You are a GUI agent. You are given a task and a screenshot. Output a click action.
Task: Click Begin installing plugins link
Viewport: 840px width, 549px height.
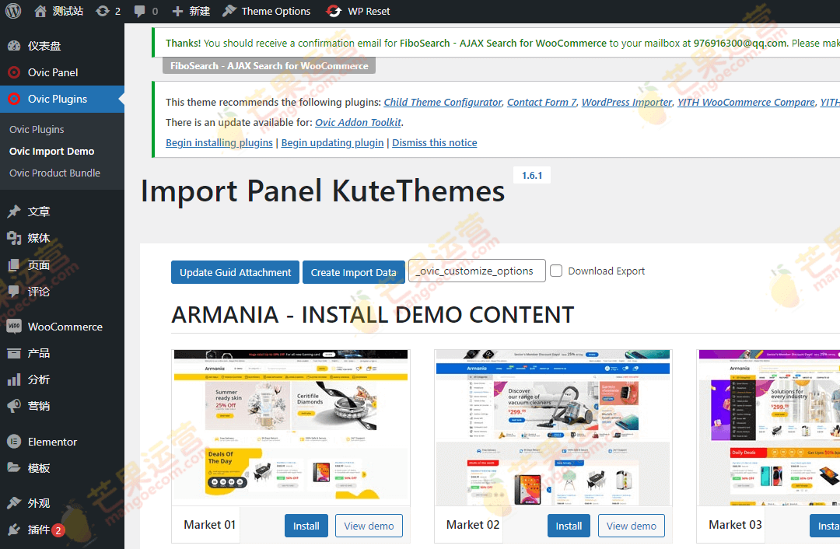tap(218, 142)
